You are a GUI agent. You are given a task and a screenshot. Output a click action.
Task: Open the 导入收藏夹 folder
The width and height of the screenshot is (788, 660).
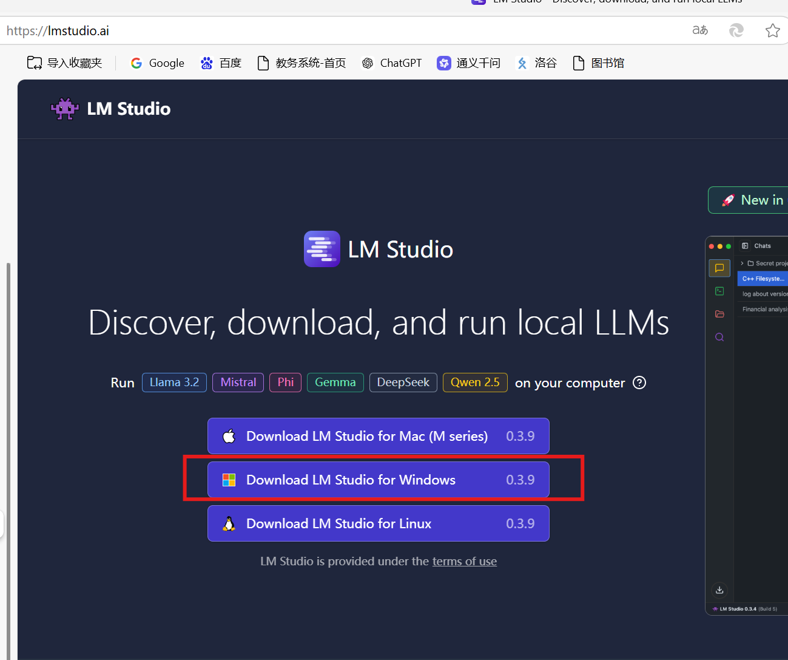click(64, 63)
